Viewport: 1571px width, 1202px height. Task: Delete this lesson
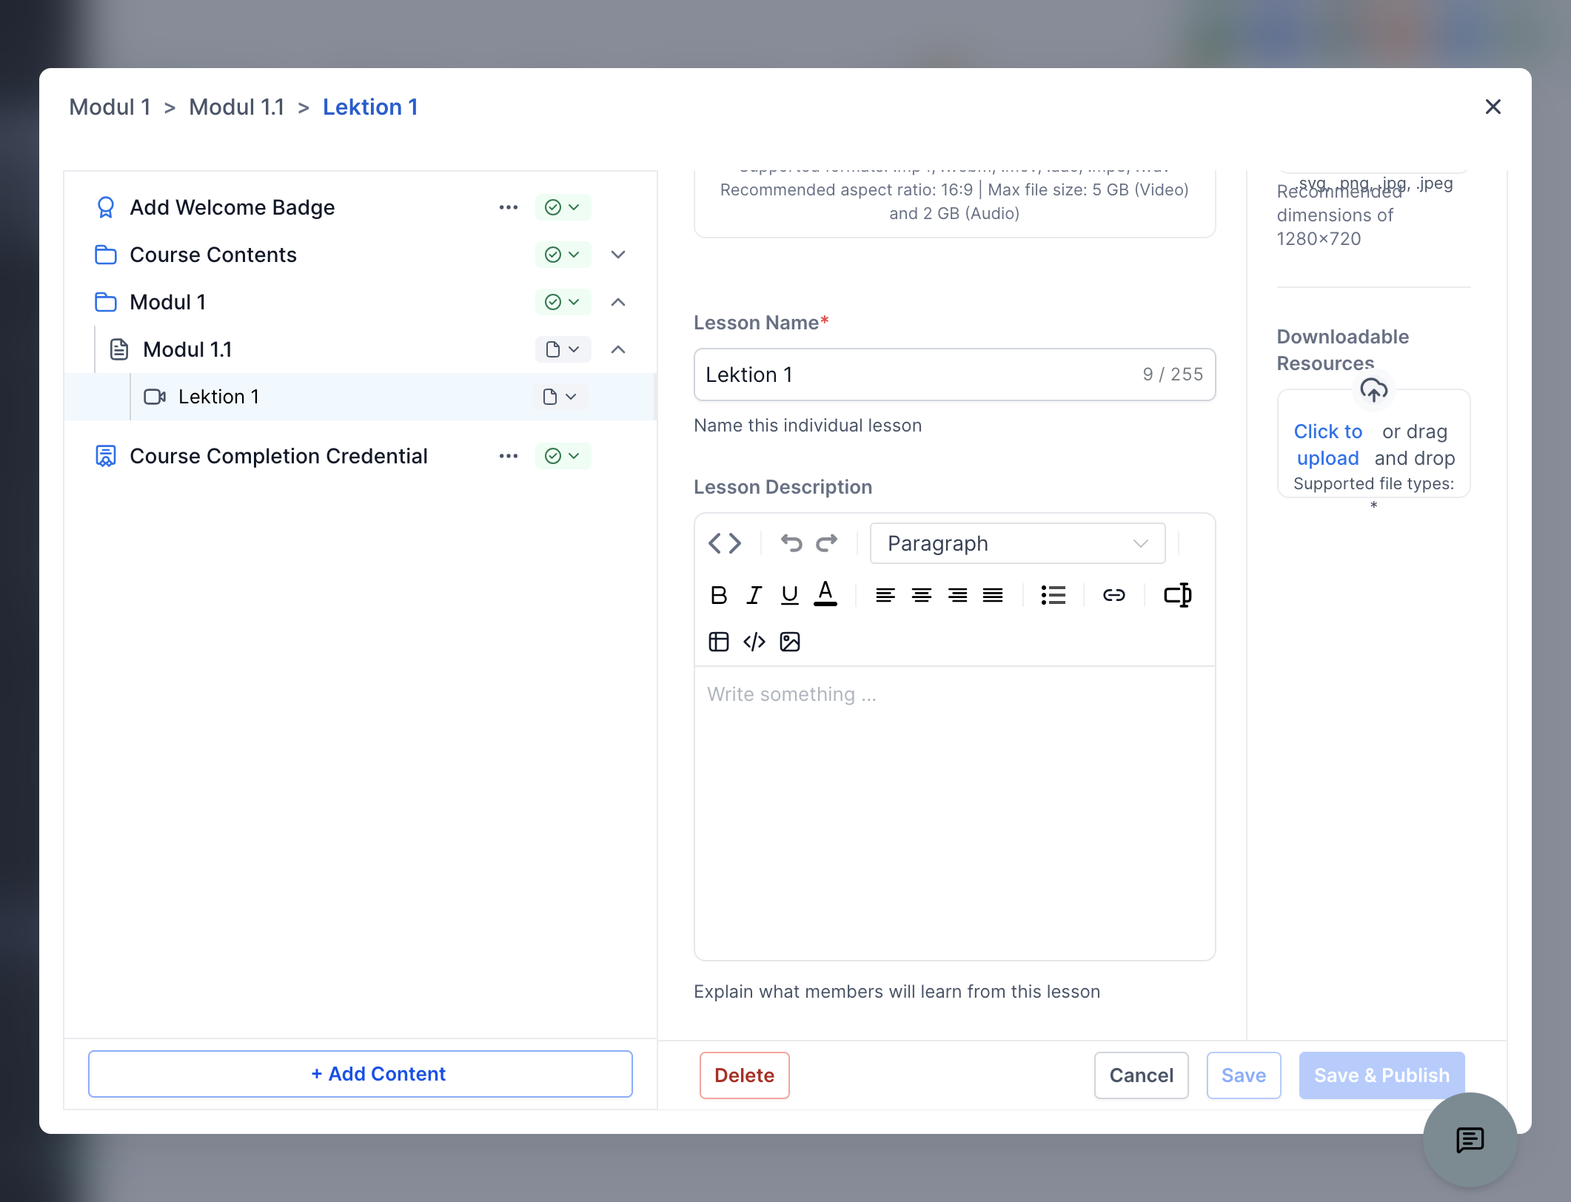(744, 1075)
